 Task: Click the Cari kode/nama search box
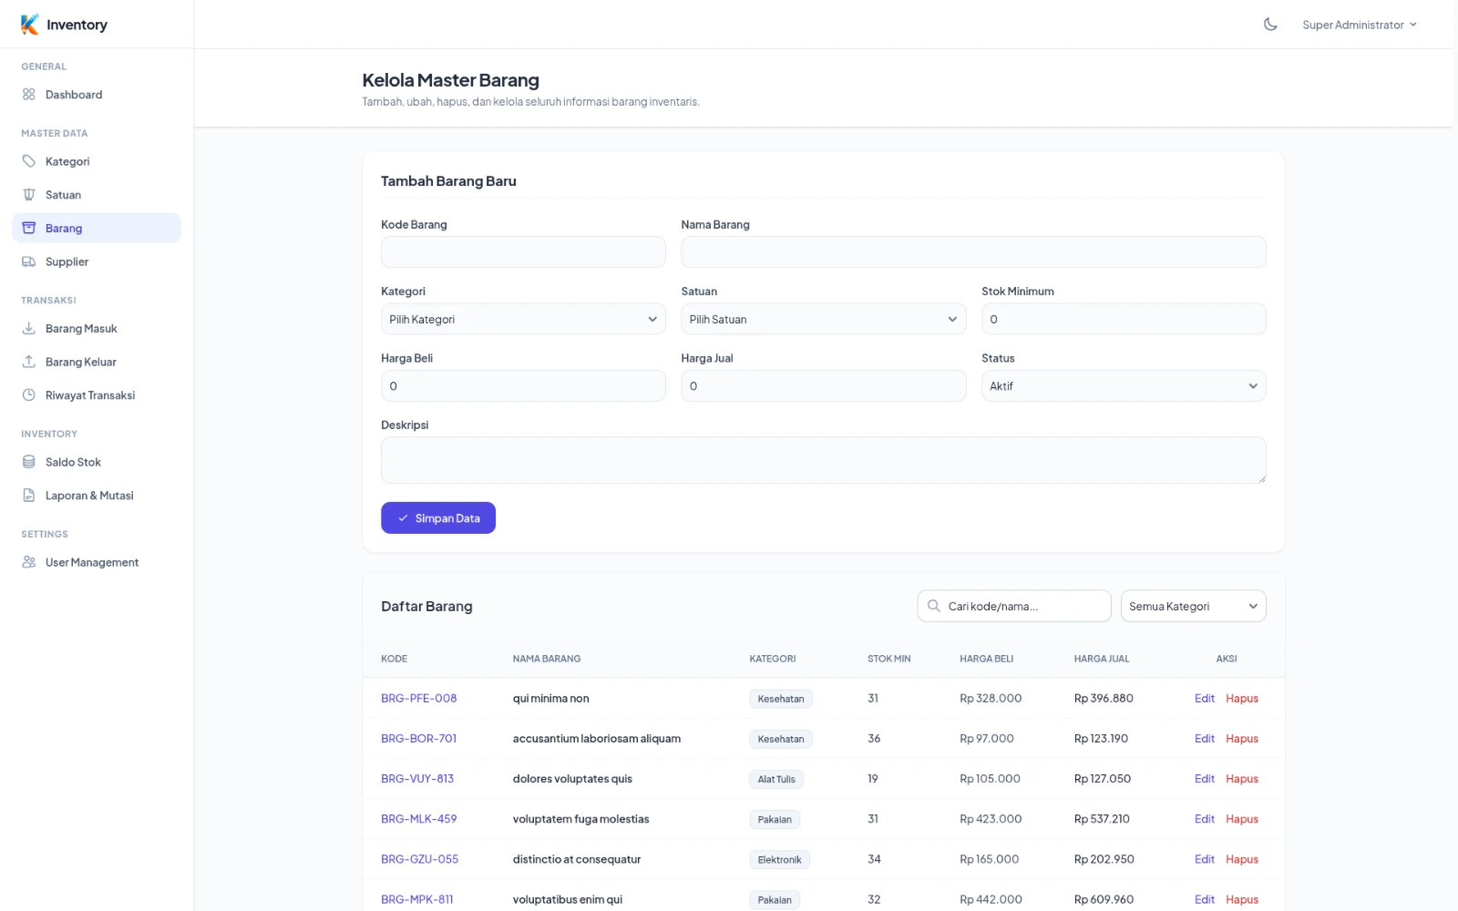(x=1014, y=606)
